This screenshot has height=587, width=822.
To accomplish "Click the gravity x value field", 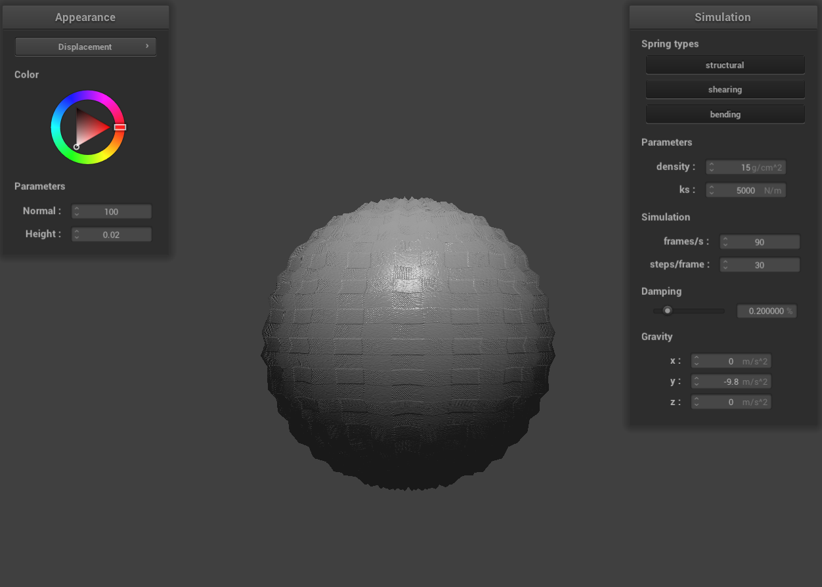I will (x=731, y=361).
